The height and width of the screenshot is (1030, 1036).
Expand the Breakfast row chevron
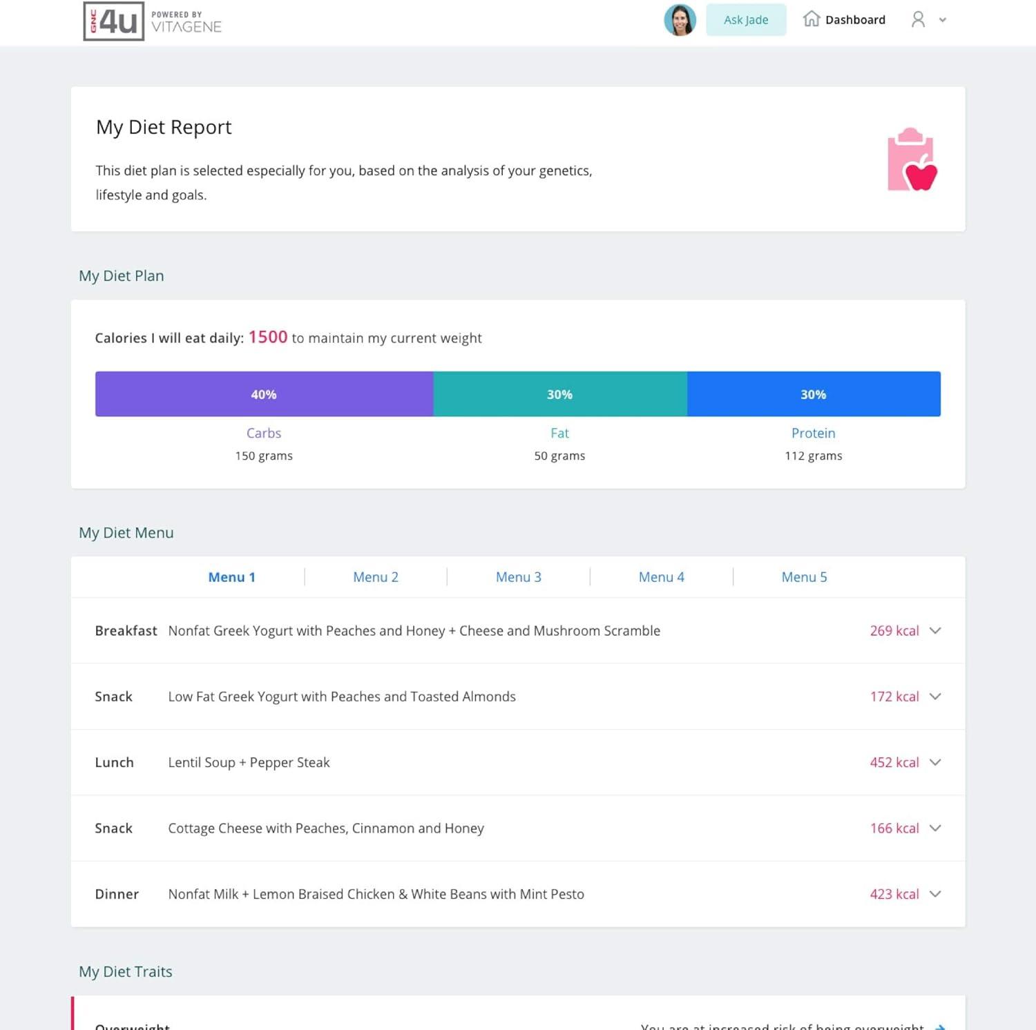coord(935,631)
